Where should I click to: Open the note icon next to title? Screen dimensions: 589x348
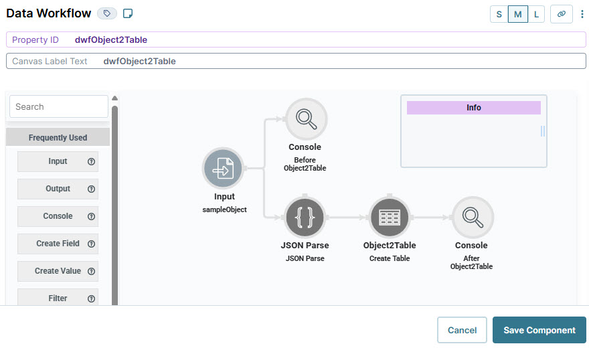(128, 13)
